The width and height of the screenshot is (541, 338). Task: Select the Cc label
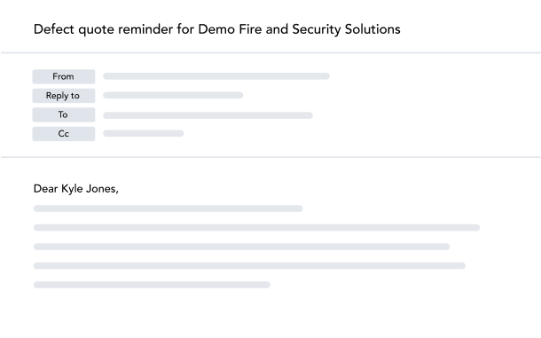tap(64, 134)
